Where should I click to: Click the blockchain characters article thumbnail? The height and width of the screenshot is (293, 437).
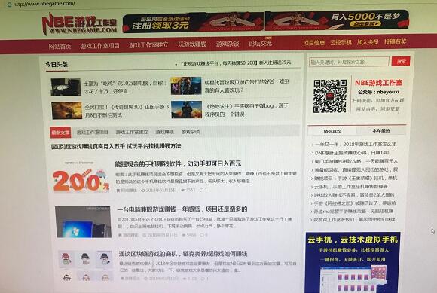pos(86,266)
